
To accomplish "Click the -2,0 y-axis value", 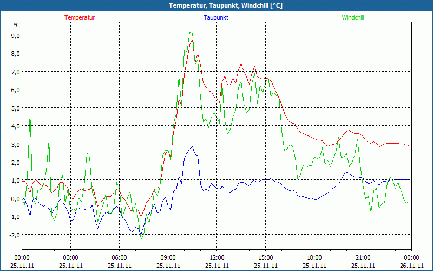I will pos(14,235).
